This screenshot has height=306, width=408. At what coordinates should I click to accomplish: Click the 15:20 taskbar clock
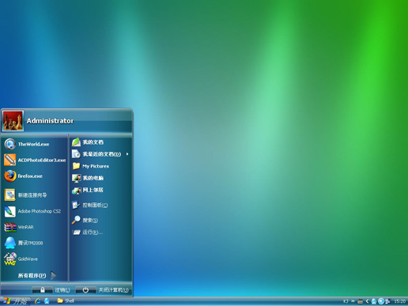click(399, 301)
